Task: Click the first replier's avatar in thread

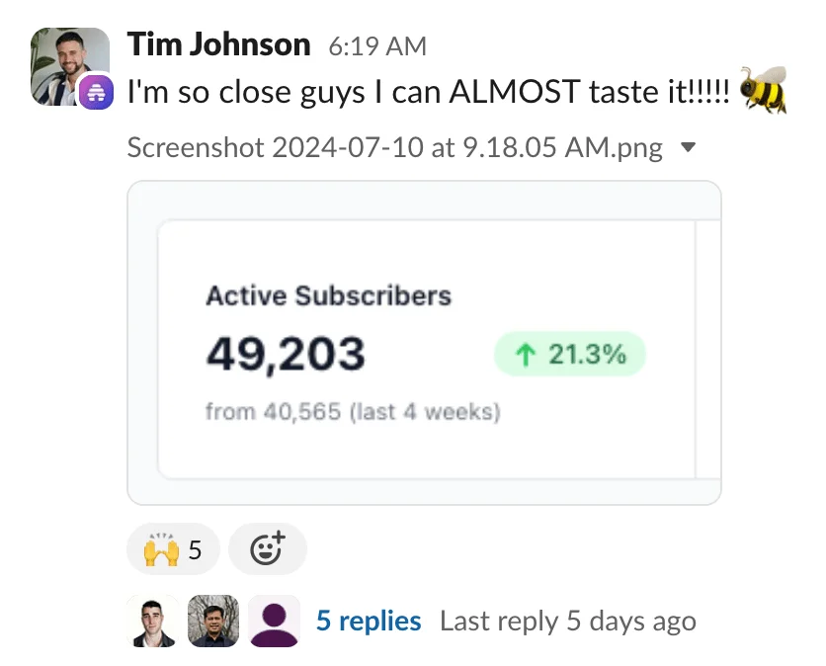Action: (x=154, y=622)
